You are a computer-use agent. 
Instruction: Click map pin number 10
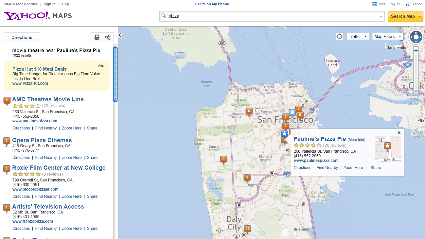click(248, 229)
